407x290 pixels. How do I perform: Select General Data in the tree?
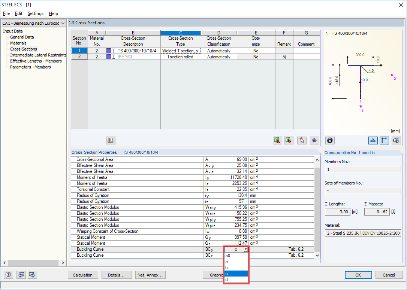tap(22, 37)
